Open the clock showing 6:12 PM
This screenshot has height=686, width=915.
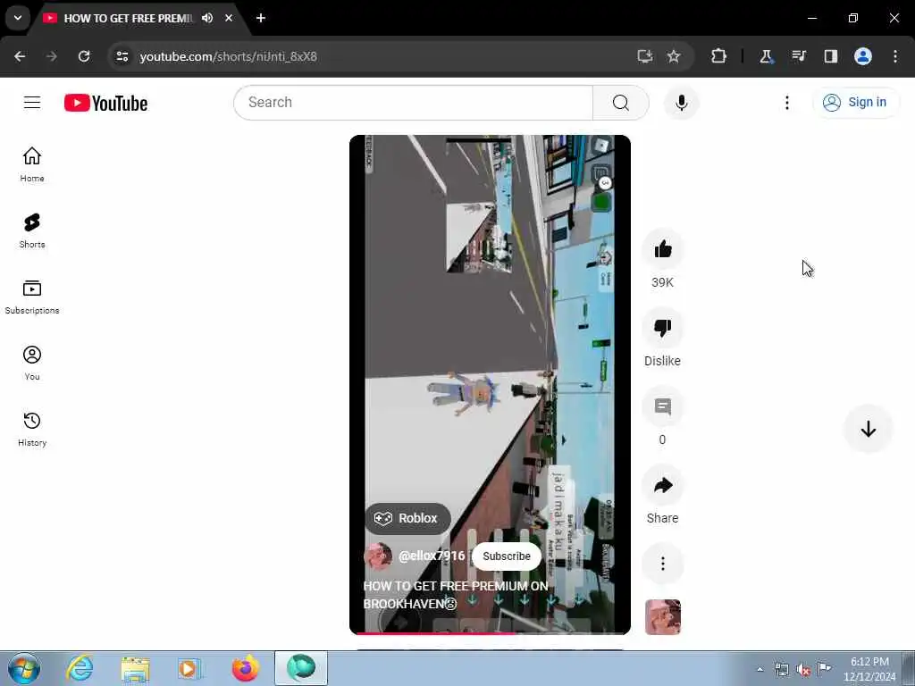pos(869,669)
